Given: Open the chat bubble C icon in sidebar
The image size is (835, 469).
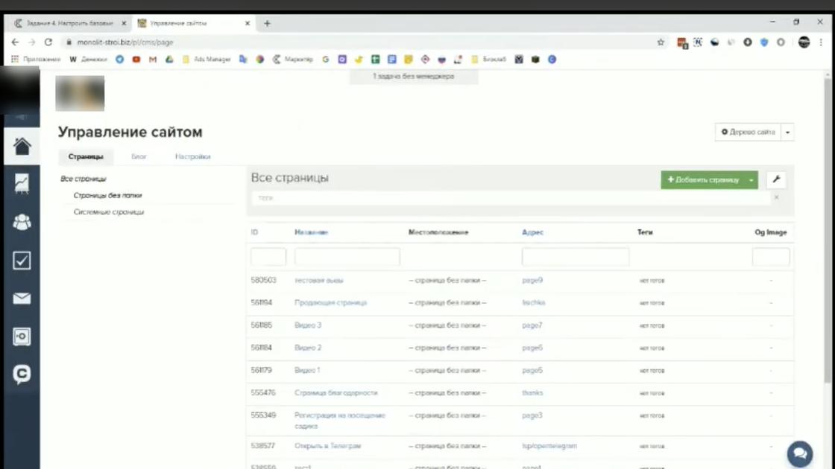Looking at the screenshot, I should (22, 374).
